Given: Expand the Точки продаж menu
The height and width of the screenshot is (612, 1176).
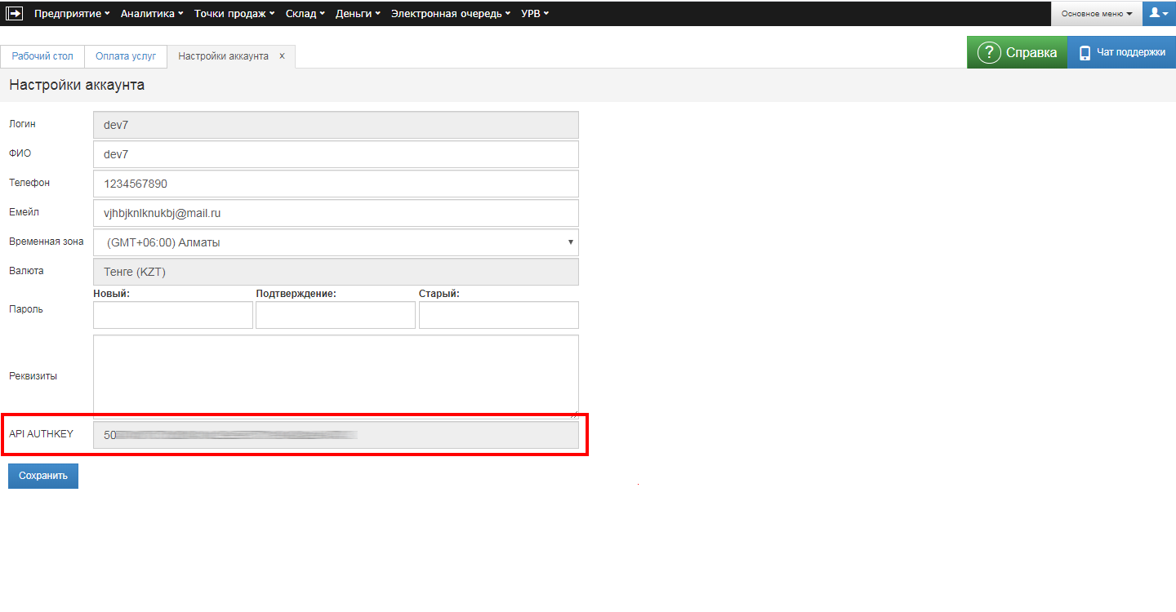Looking at the screenshot, I should [234, 13].
